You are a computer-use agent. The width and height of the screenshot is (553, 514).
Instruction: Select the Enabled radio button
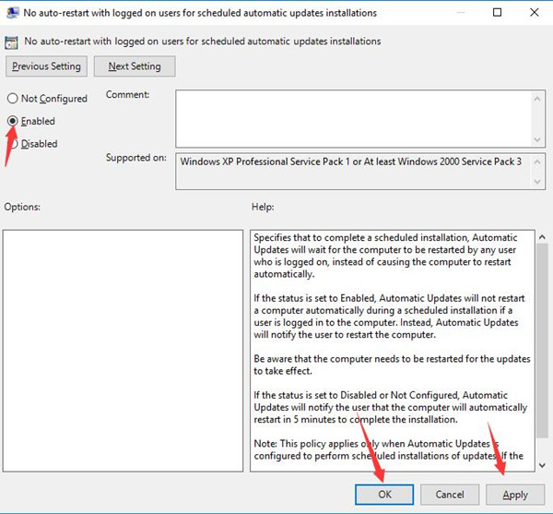coord(12,121)
